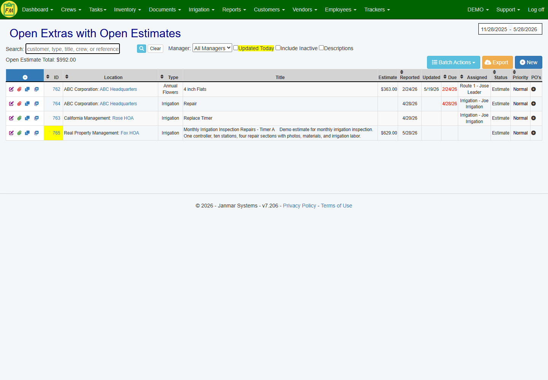Edit extra 762 with the pencil icon
The image size is (548, 380).
point(11,89)
